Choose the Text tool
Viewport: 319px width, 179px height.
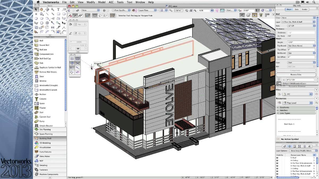click(x=58, y=9)
